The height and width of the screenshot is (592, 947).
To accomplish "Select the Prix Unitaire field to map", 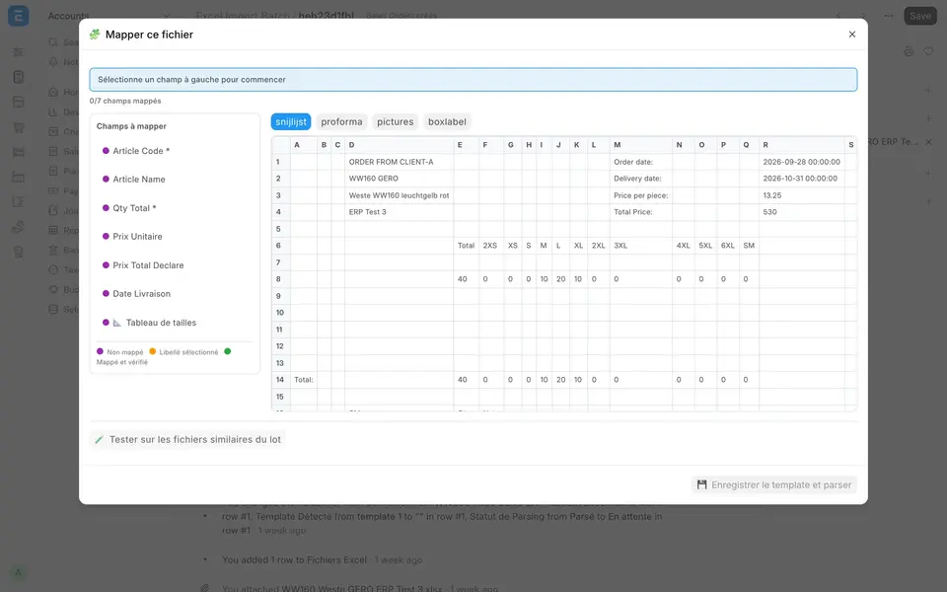I will pyautogui.click(x=175, y=236).
